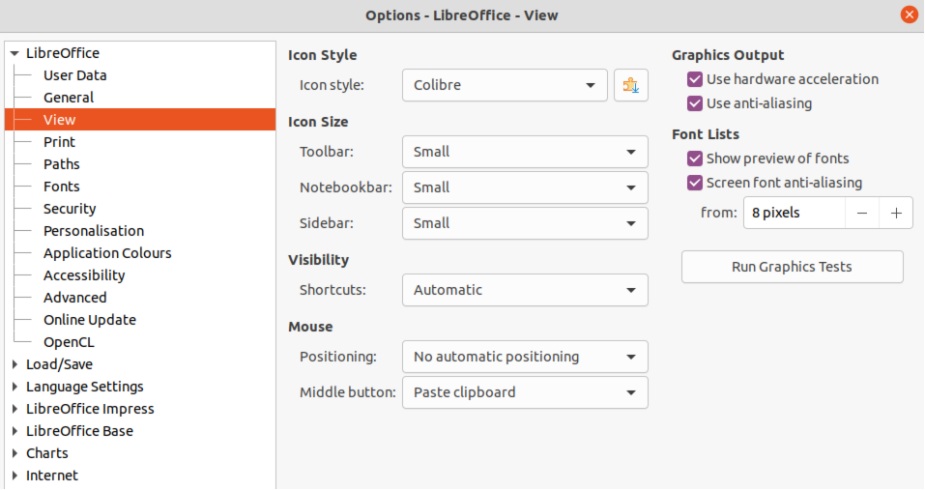
Task: Decrease anti-aliasing pixels with minus button
Action: tap(862, 213)
